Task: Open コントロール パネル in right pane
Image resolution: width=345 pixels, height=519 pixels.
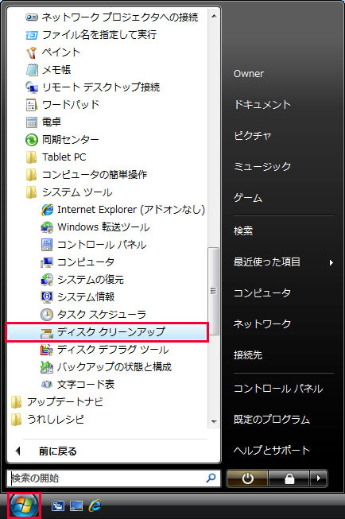Action: pos(278,389)
